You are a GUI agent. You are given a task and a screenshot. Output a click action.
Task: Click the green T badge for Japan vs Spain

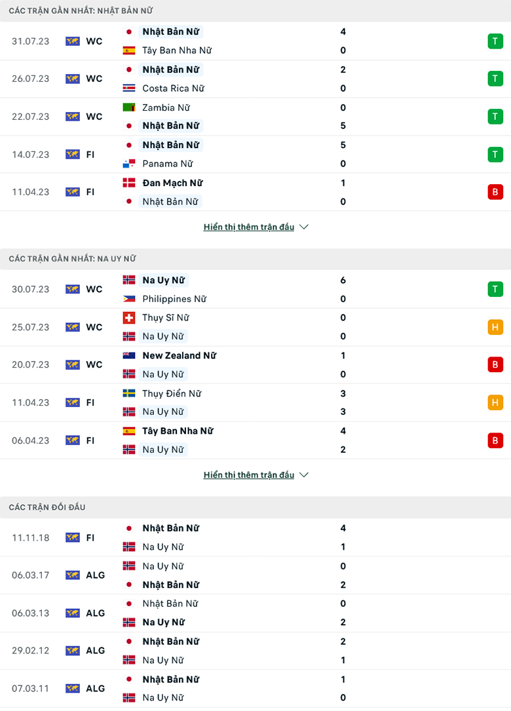(495, 41)
